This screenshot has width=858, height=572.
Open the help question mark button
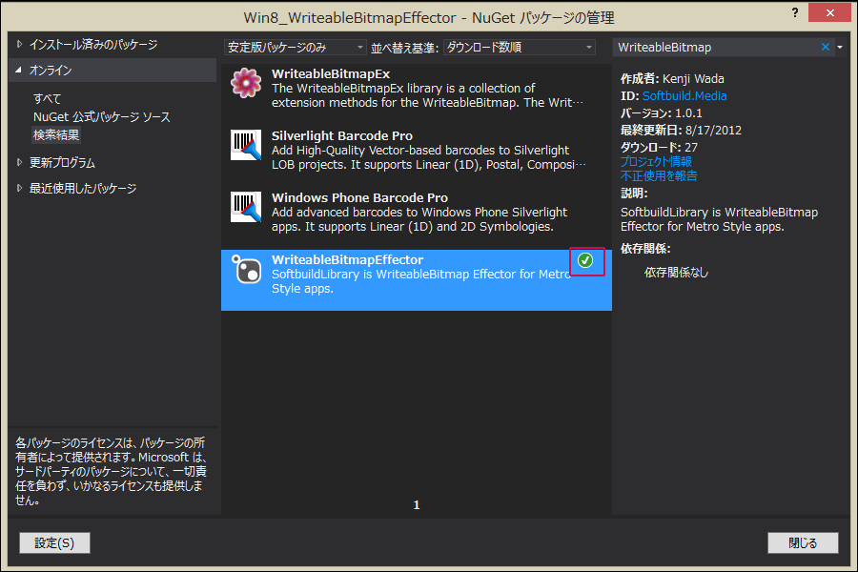(795, 12)
